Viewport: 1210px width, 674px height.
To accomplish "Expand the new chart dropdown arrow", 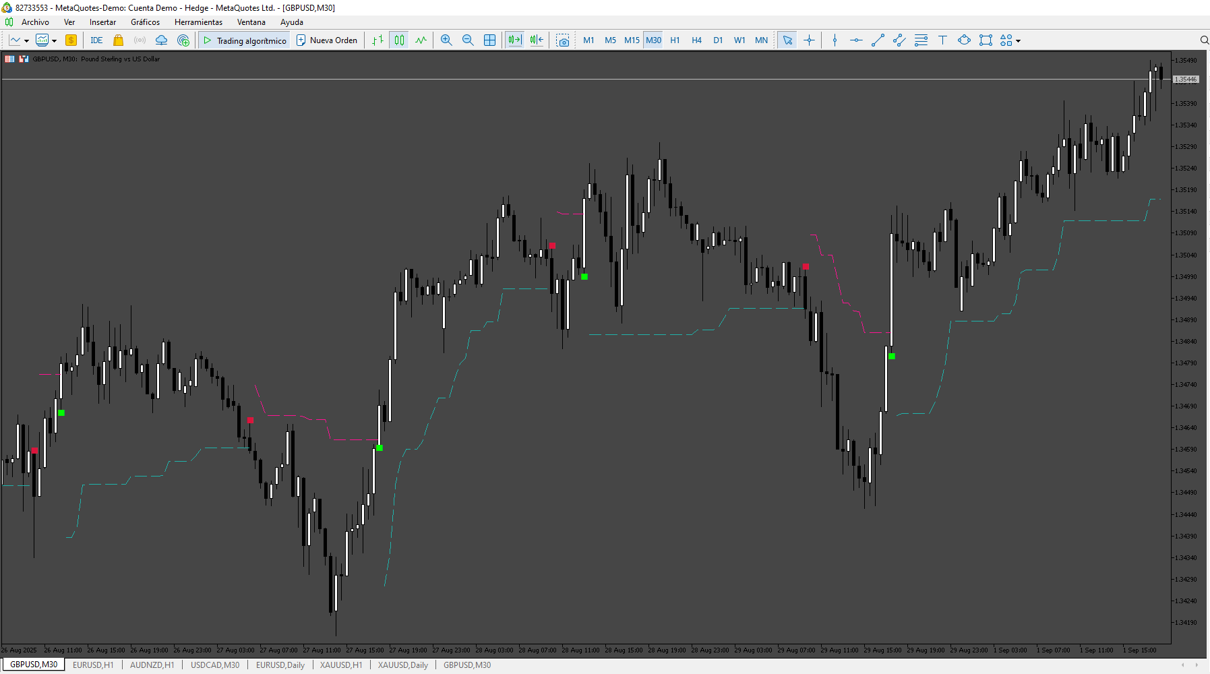I will tap(26, 40).
